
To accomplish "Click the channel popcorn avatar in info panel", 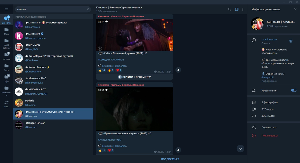I will point(257,24).
